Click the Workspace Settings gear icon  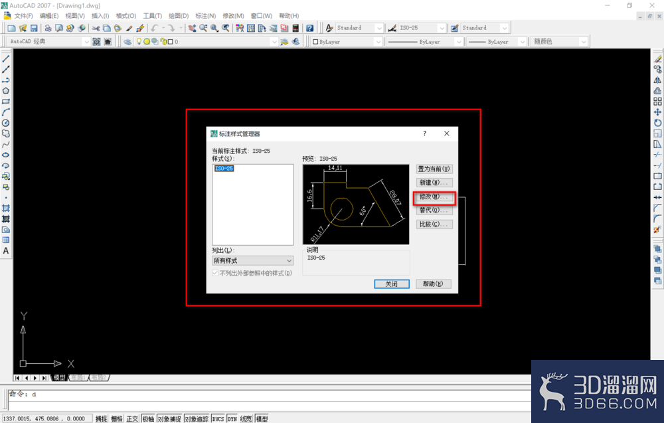coord(96,41)
